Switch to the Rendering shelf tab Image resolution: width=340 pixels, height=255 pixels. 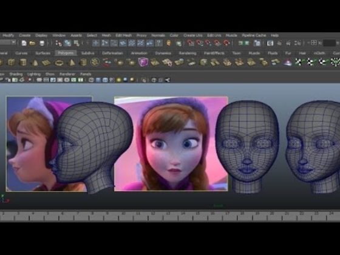[188, 53]
